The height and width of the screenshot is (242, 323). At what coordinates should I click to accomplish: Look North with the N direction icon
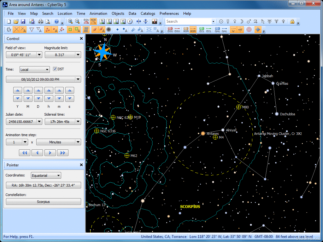click(x=102, y=21)
